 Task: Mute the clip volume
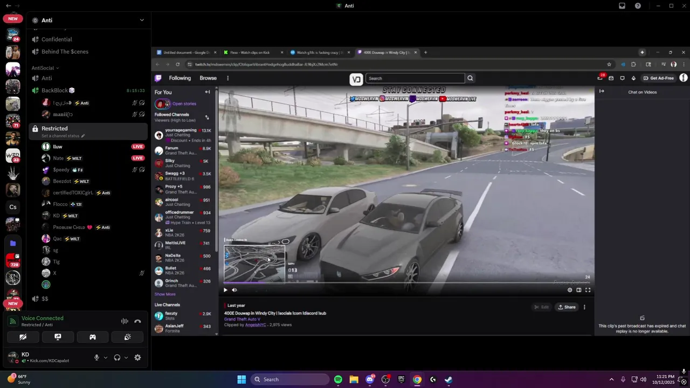click(234, 290)
